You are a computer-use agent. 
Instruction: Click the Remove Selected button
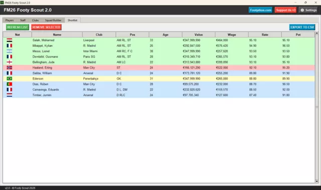(46, 27)
